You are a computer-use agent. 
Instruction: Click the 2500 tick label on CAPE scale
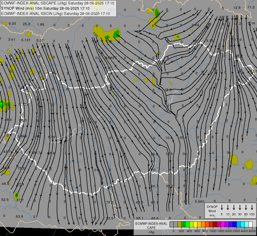point(236,231)
